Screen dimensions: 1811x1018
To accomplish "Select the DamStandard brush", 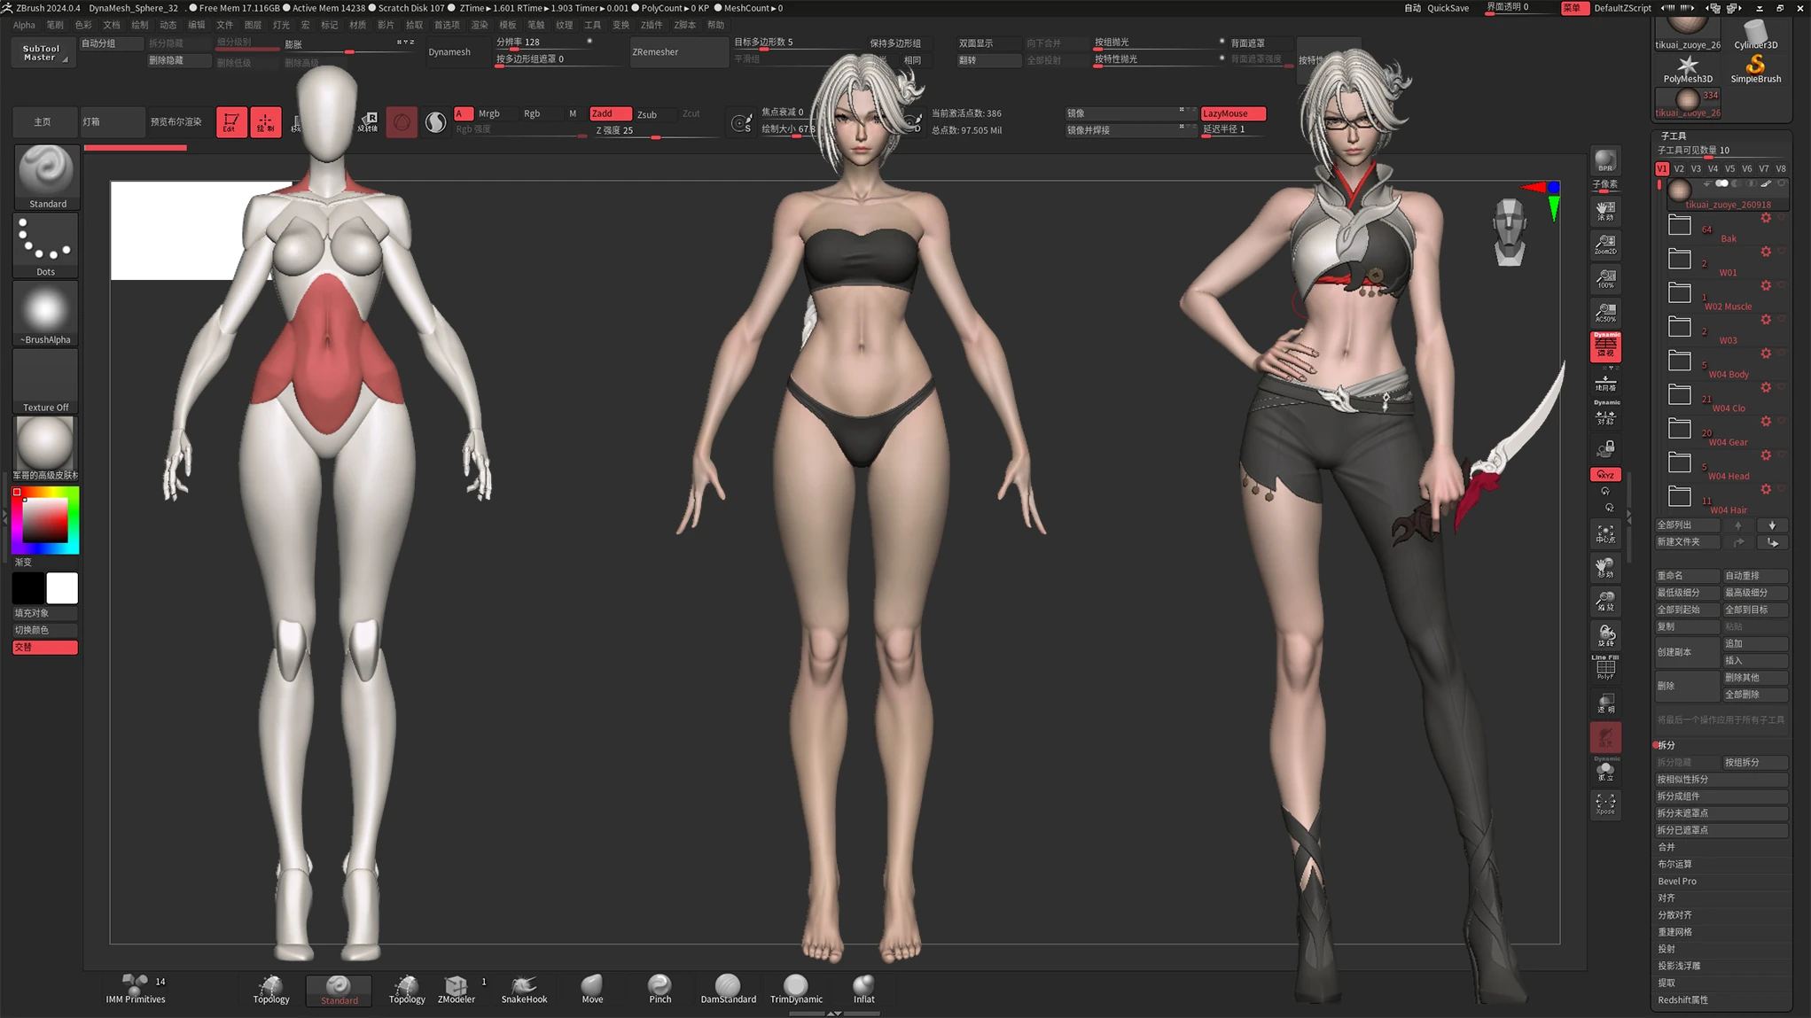I will (728, 990).
